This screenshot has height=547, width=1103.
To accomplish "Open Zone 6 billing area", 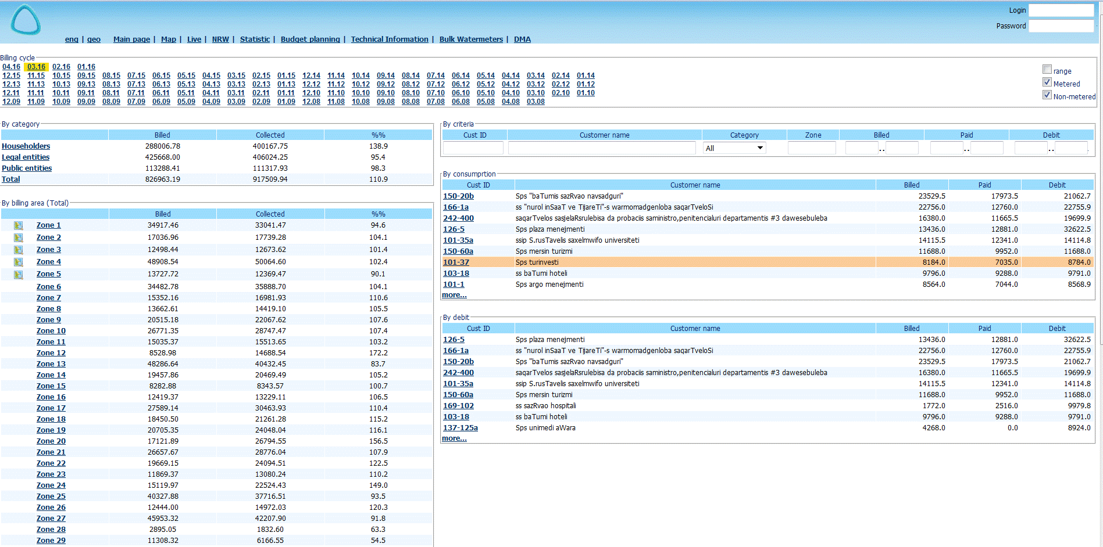I will click(x=49, y=287).
